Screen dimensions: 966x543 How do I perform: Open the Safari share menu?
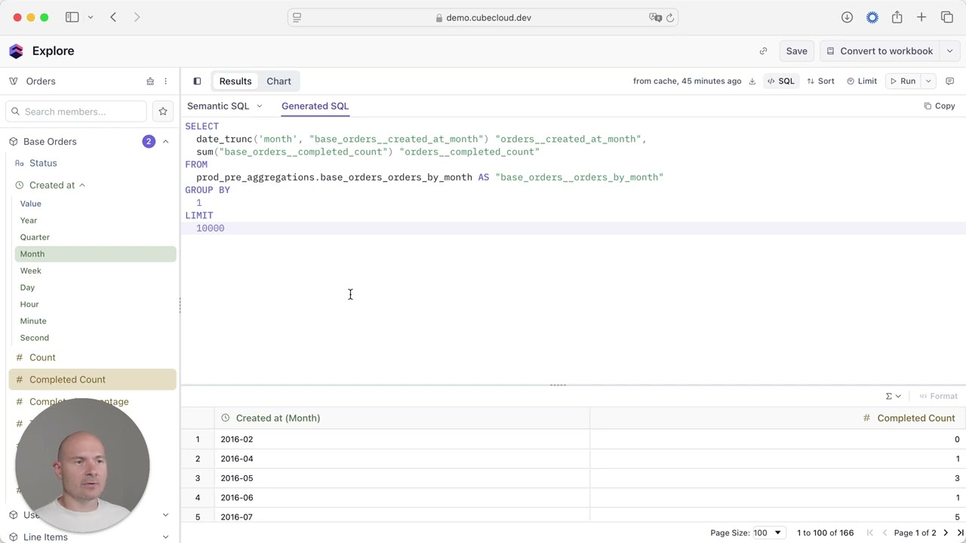(897, 17)
